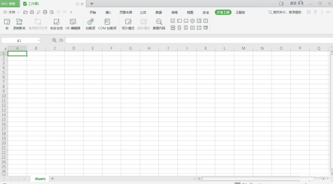
Task: Open 宏安全性 macro security settings
Action: click(56, 24)
